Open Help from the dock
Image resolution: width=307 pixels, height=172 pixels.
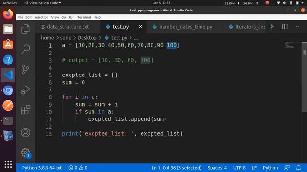(8, 60)
